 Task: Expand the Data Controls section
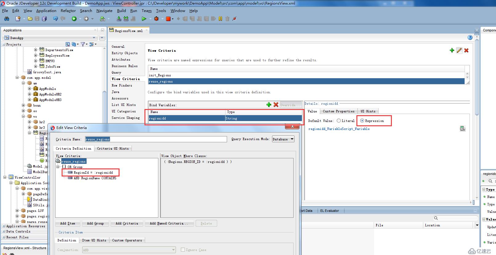coord(4,232)
